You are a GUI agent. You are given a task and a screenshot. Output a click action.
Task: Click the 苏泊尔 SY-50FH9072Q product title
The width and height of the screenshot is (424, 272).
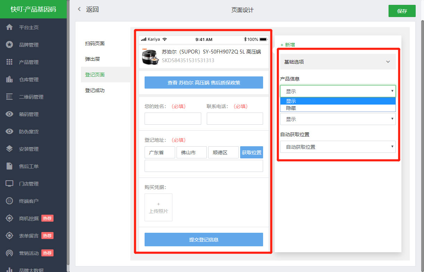[211, 52]
